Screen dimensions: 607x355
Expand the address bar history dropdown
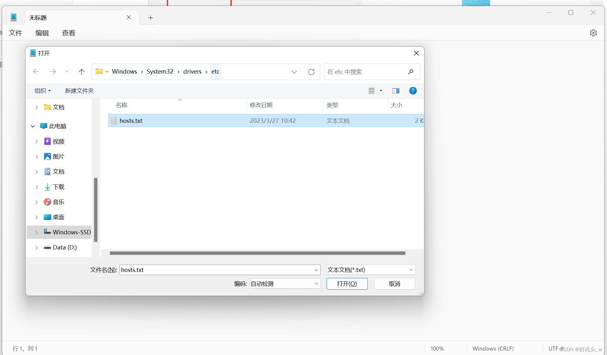pos(294,72)
